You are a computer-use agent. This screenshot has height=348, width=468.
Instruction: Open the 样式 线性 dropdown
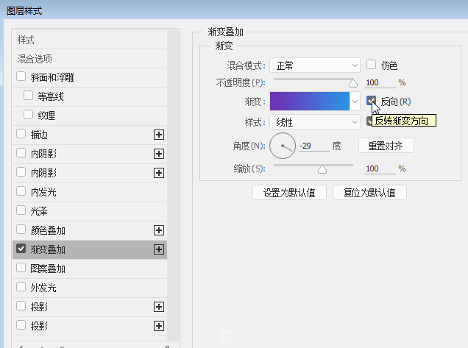tap(314, 122)
